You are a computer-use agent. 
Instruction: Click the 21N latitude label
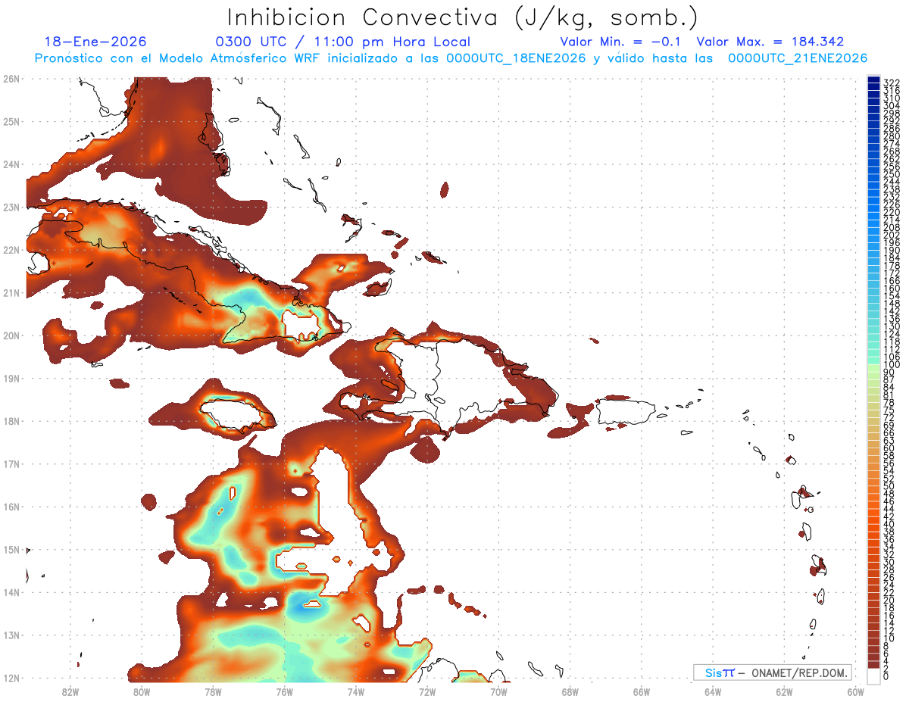11,292
